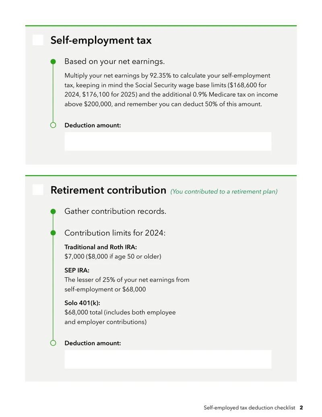
Task: Click the 'Contribution limits for 2024:' text
Action: pyautogui.click(x=115, y=233)
